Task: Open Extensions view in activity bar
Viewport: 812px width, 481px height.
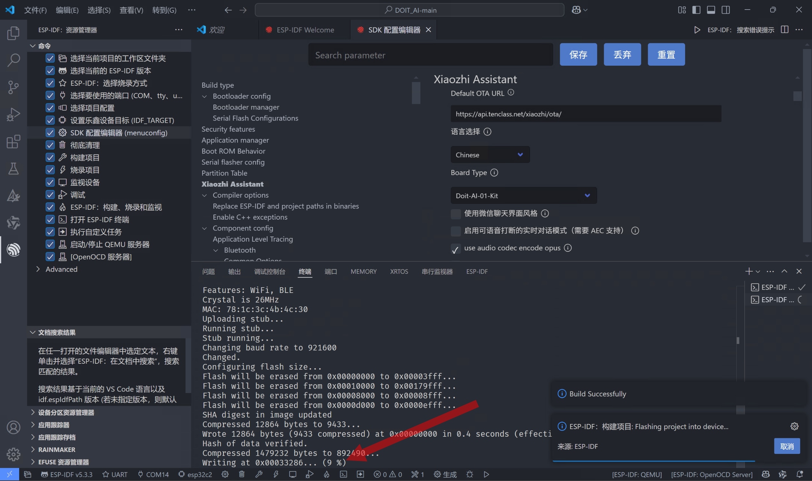Action: point(13,142)
